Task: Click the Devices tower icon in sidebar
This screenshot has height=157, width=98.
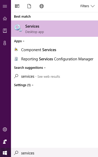Action: pos(5,43)
